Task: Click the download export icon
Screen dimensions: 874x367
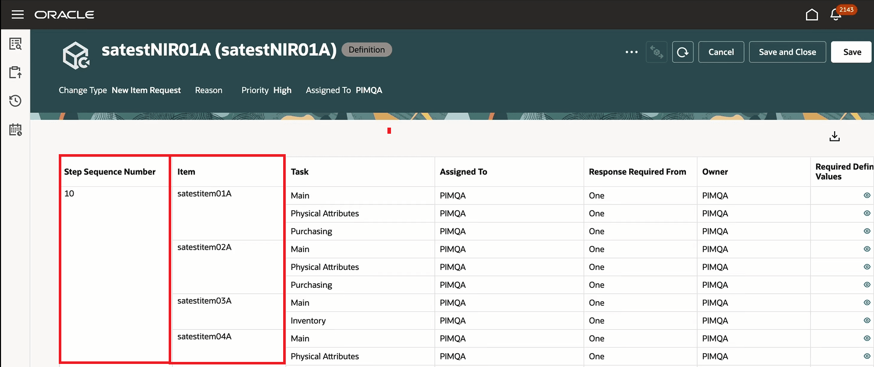Action: (835, 136)
